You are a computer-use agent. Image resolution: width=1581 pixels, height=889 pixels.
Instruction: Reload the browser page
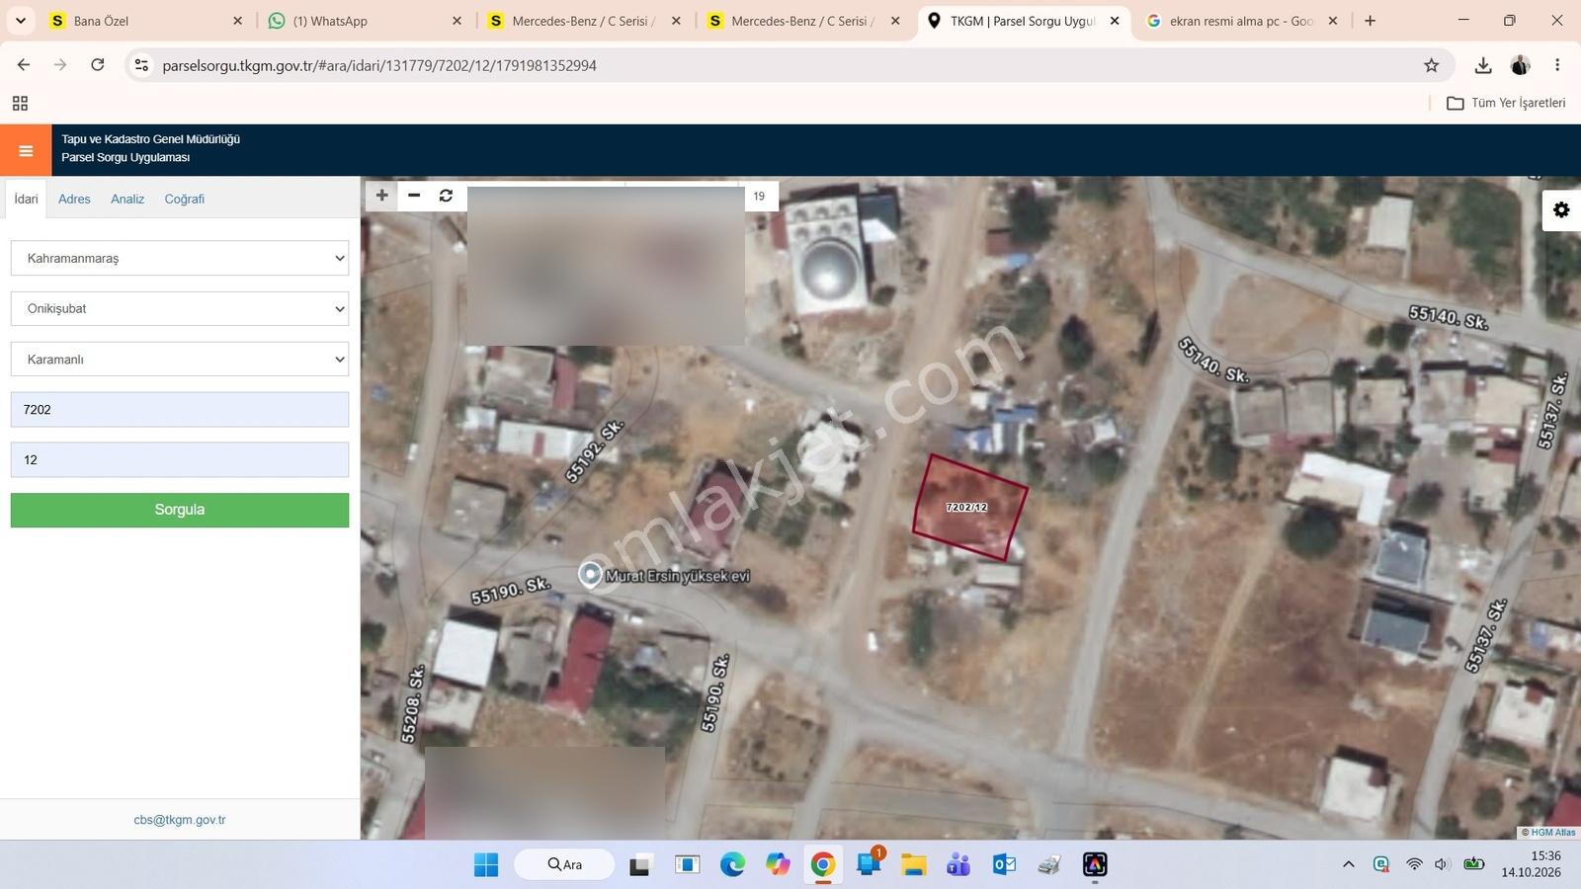click(x=98, y=65)
